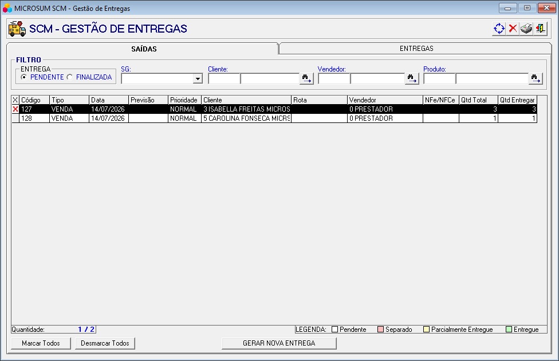This screenshot has height=361, width=559.
Task: Switch to the SAÍDAS tab
Action: [143, 49]
